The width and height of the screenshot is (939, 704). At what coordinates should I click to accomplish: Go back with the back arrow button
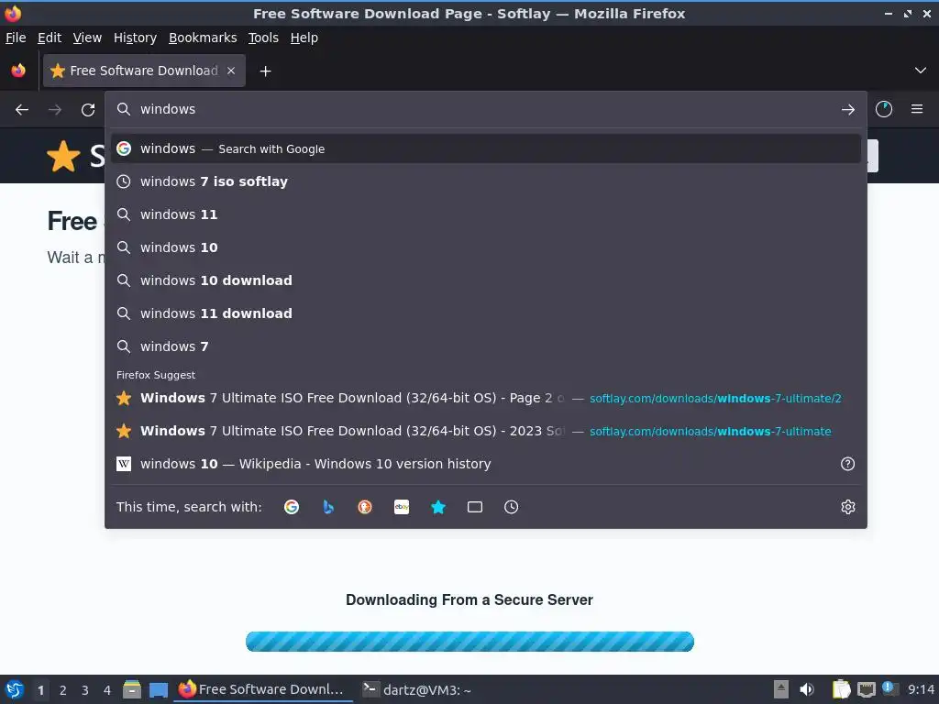coord(22,110)
